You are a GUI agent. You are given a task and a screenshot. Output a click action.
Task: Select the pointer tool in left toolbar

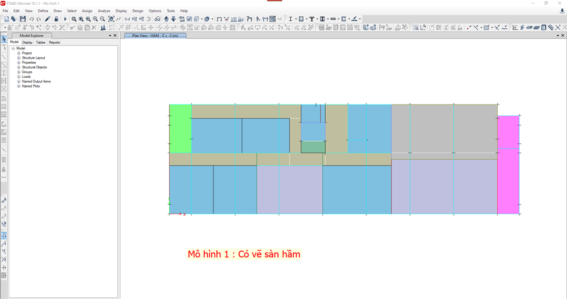pos(4,39)
